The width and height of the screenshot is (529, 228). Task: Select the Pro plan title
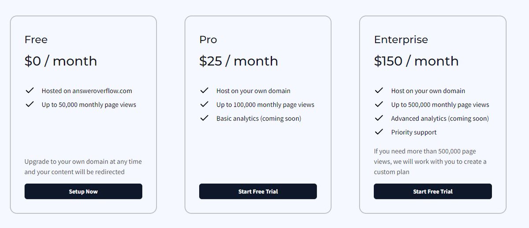coord(208,40)
